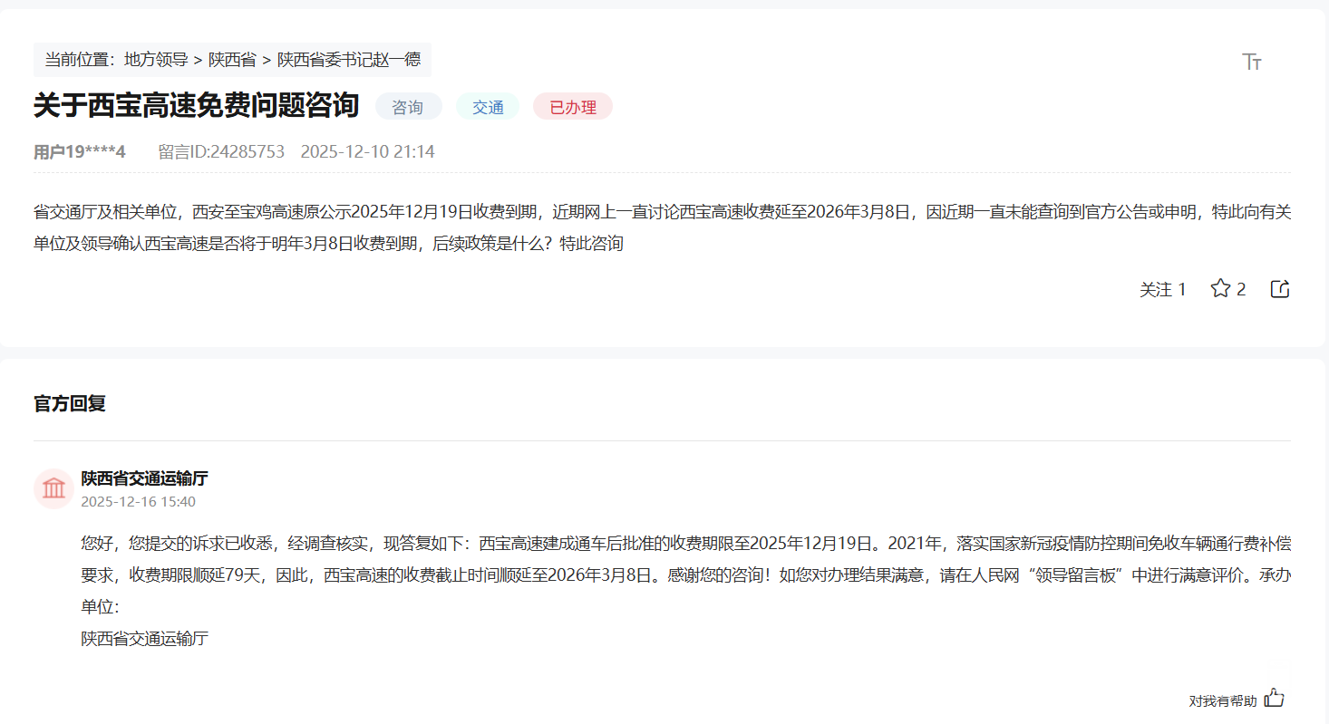Click the thumbs-up icon for the reply
Viewport: 1329px width, 724px height.
1275,698
